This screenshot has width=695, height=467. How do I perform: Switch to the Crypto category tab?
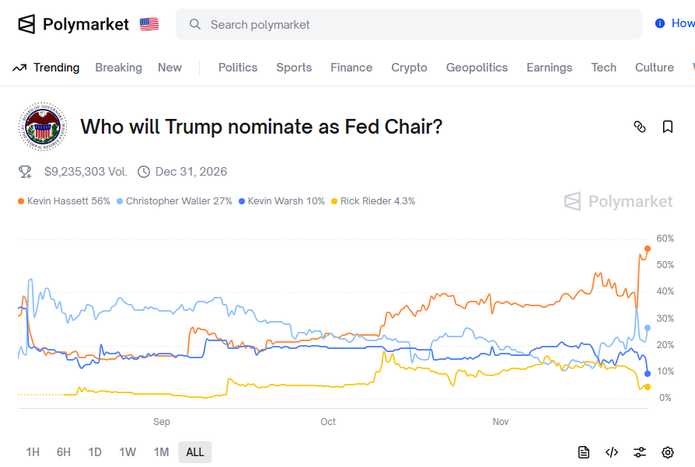(409, 68)
